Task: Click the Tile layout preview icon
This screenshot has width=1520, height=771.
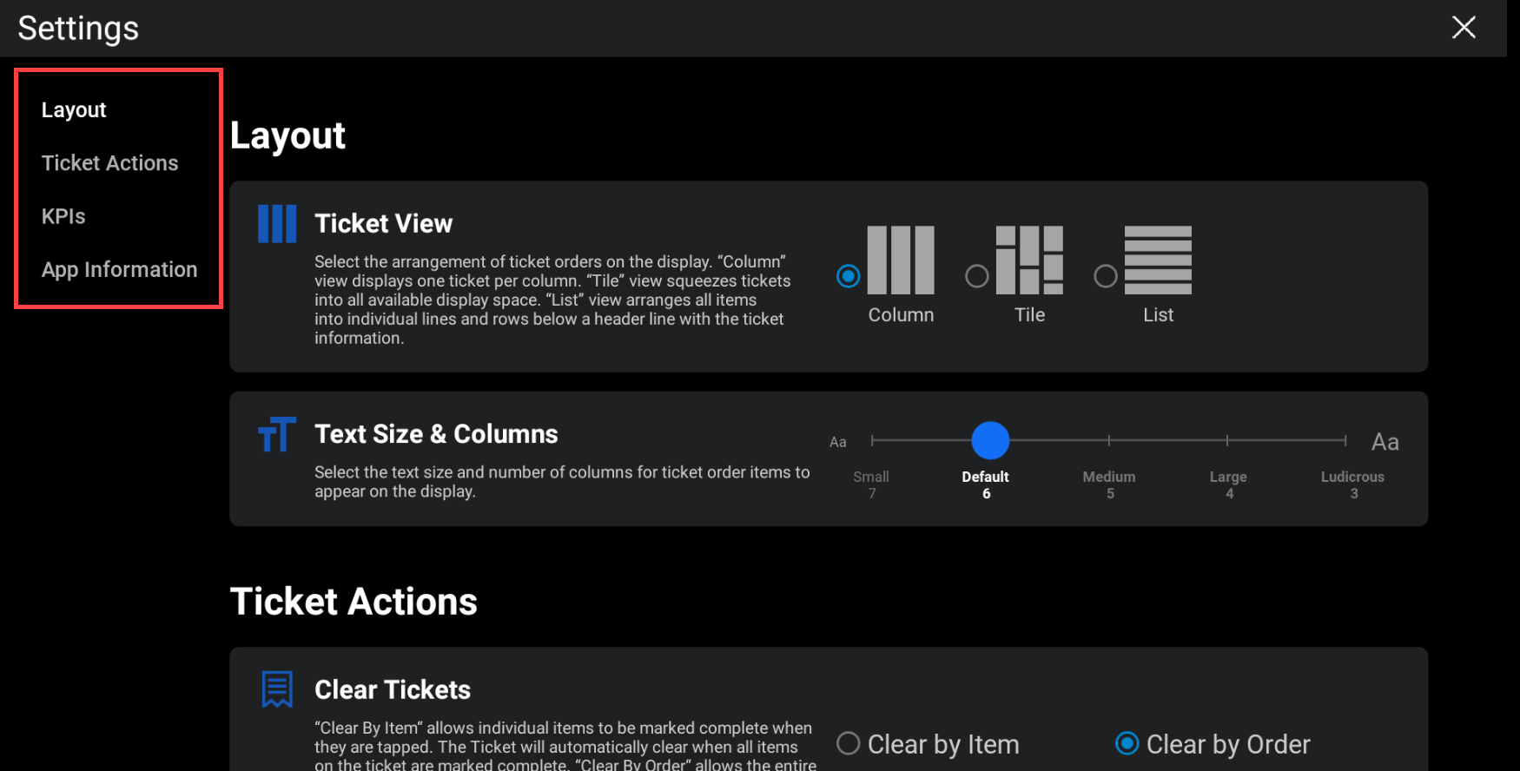Action: click(x=1029, y=260)
